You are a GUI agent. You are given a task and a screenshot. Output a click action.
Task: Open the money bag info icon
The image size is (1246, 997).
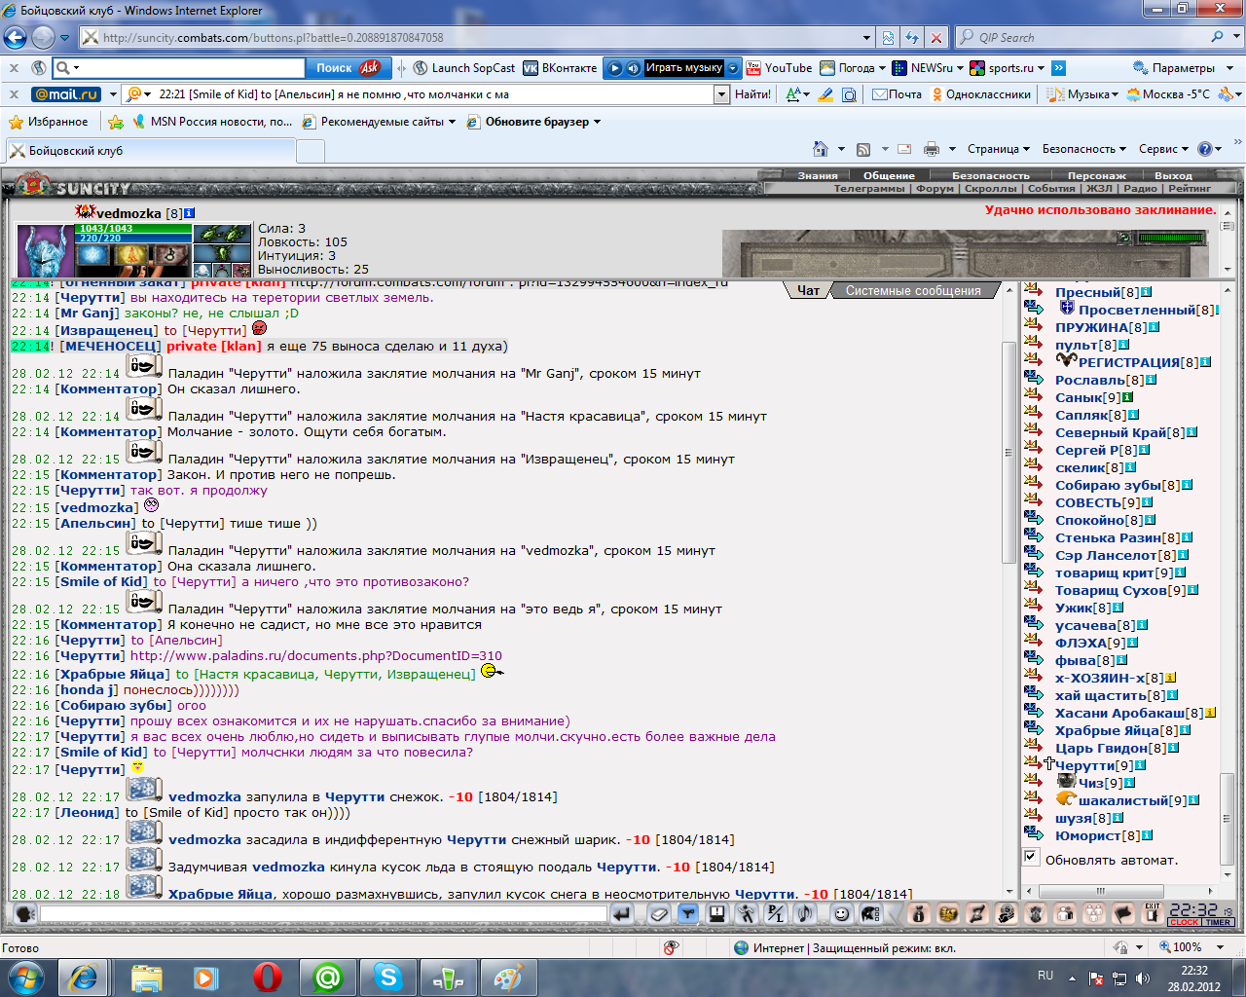click(x=919, y=913)
